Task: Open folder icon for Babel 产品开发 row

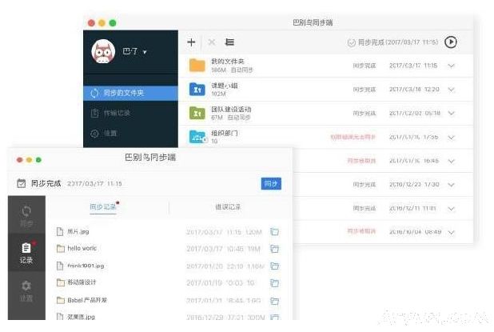Action: [275, 301]
